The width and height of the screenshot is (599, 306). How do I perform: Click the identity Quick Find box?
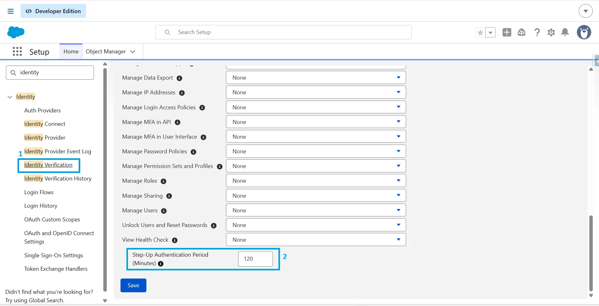tap(50, 72)
